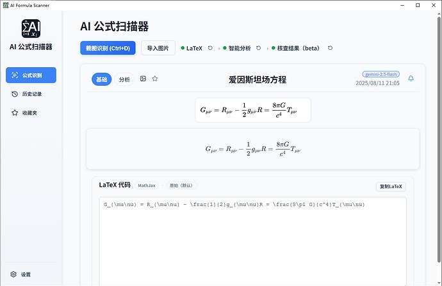Click the 截图识别 (Ctrl+D) button

108,48
